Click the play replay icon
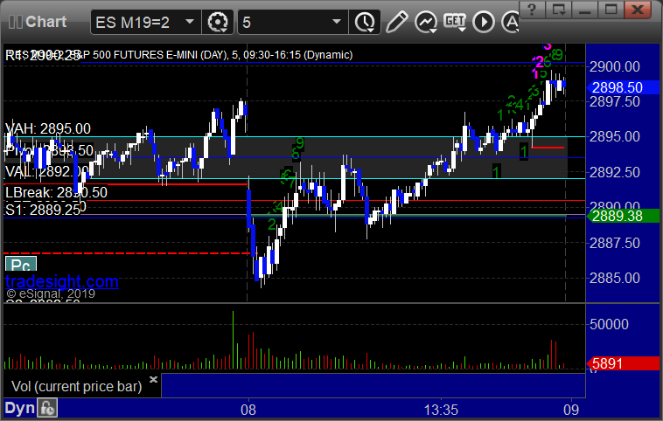Image resolution: width=663 pixels, height=421 pixels. 484,22
